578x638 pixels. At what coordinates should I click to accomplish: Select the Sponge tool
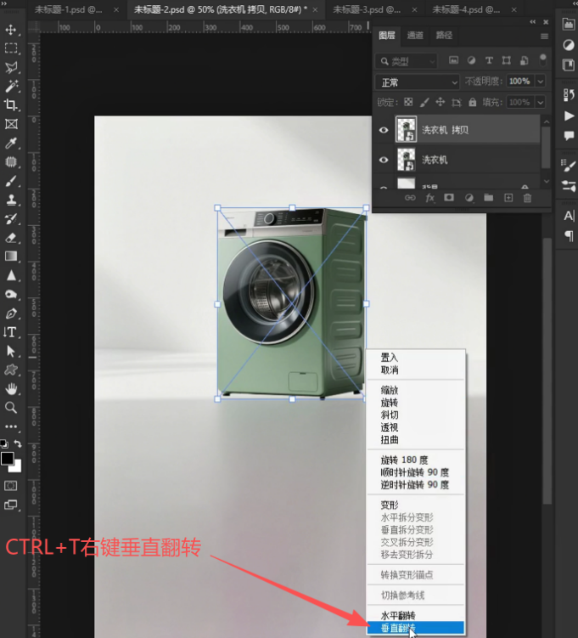[x=11, y=294]
